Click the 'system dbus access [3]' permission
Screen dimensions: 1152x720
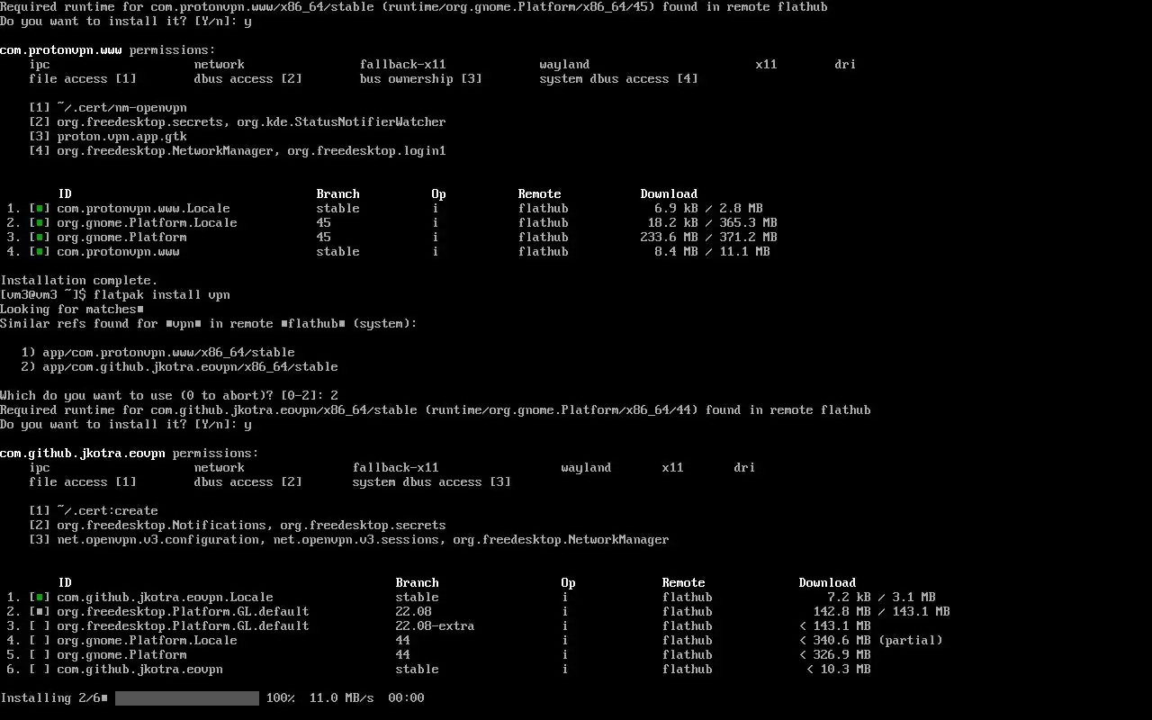click(x=432, y=482)
